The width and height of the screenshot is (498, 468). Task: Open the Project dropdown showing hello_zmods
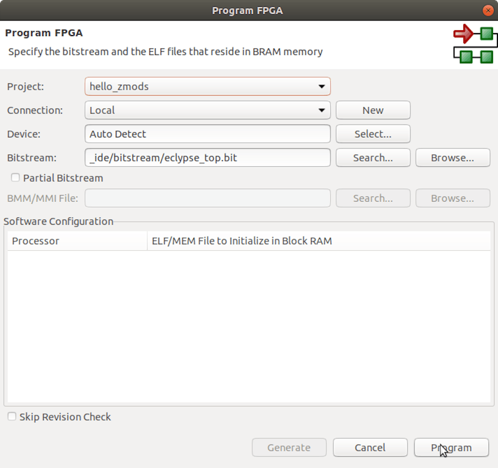207,86
